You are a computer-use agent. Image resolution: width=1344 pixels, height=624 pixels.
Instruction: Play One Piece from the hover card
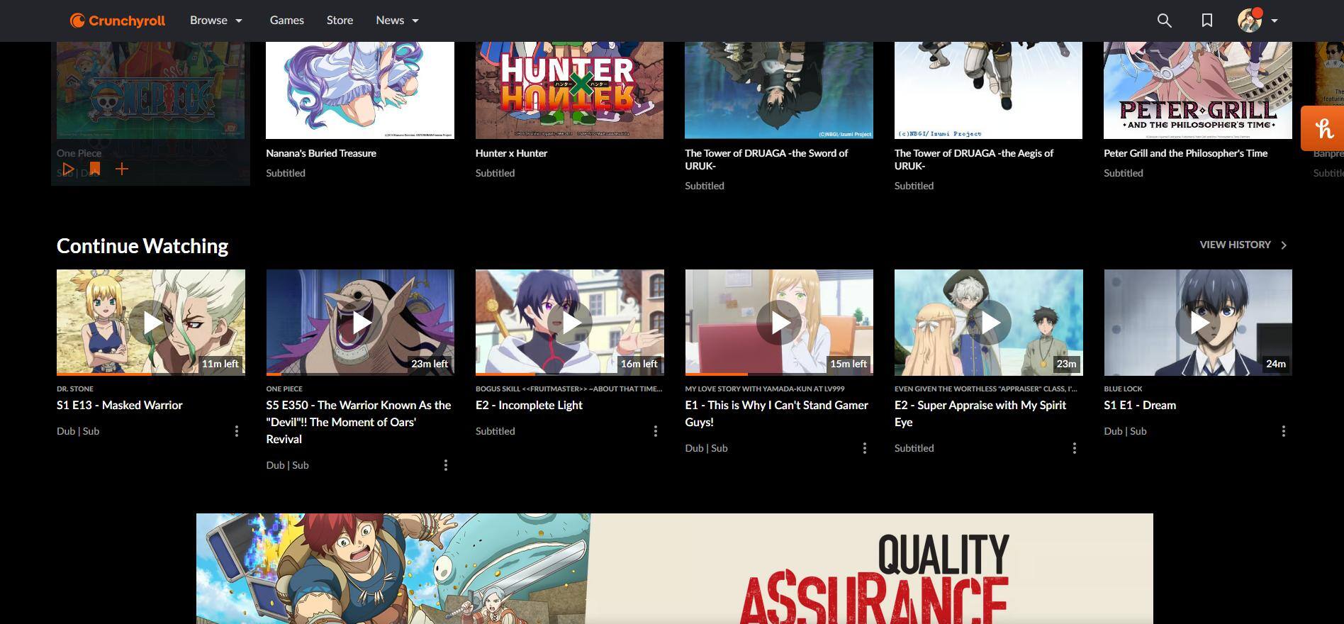tap(67, 169)
